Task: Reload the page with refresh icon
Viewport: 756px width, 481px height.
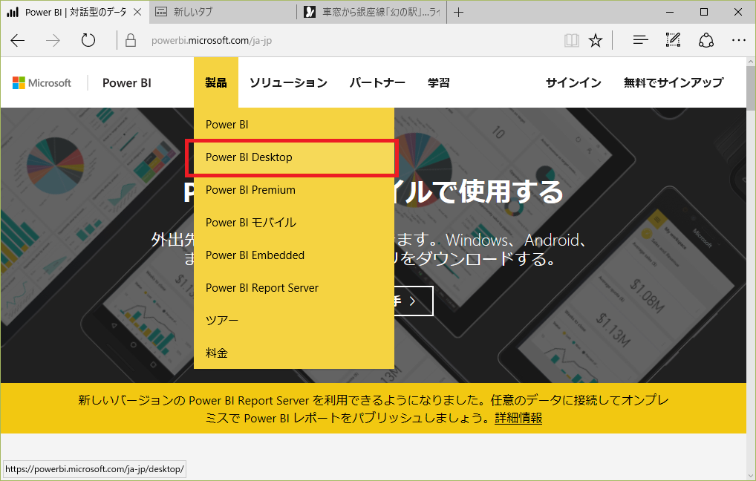Action: click(88, 40)
